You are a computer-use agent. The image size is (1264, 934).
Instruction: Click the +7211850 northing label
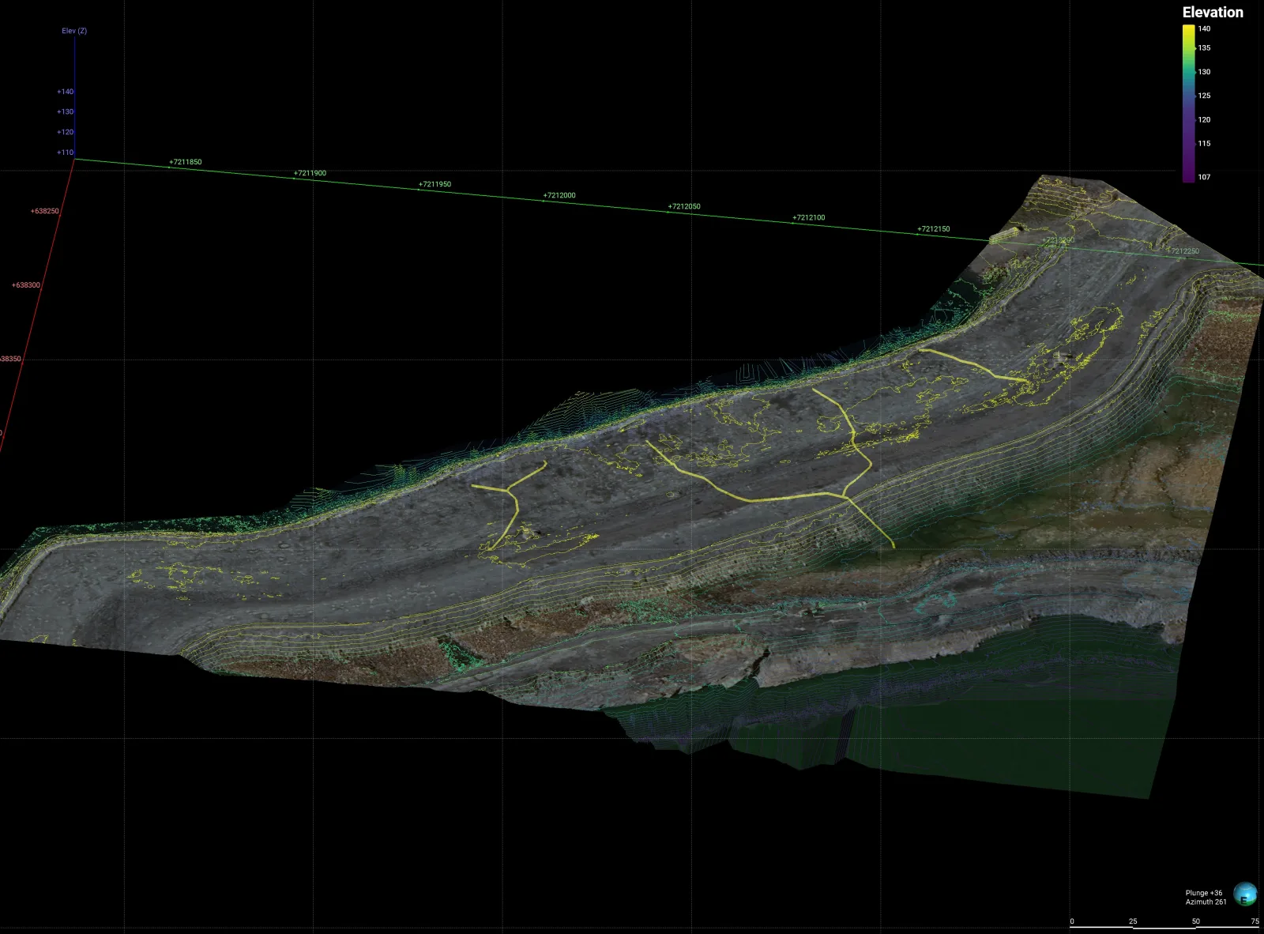click(x=185, y=162)
